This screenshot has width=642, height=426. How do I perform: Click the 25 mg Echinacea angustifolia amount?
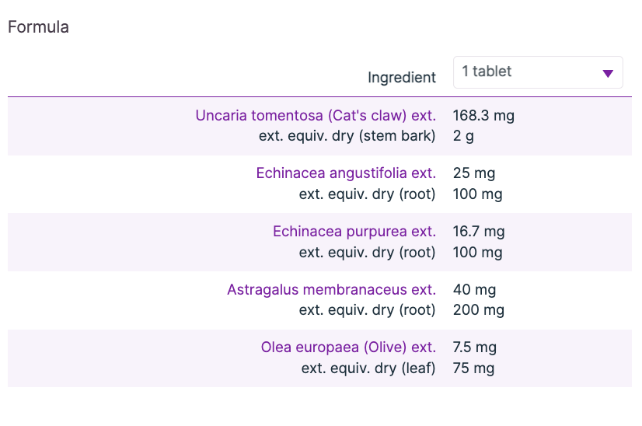[x=474, y=173]
